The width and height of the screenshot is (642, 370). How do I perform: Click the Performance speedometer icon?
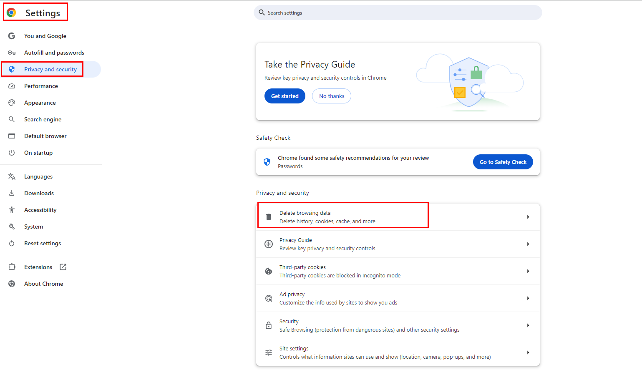12,86
